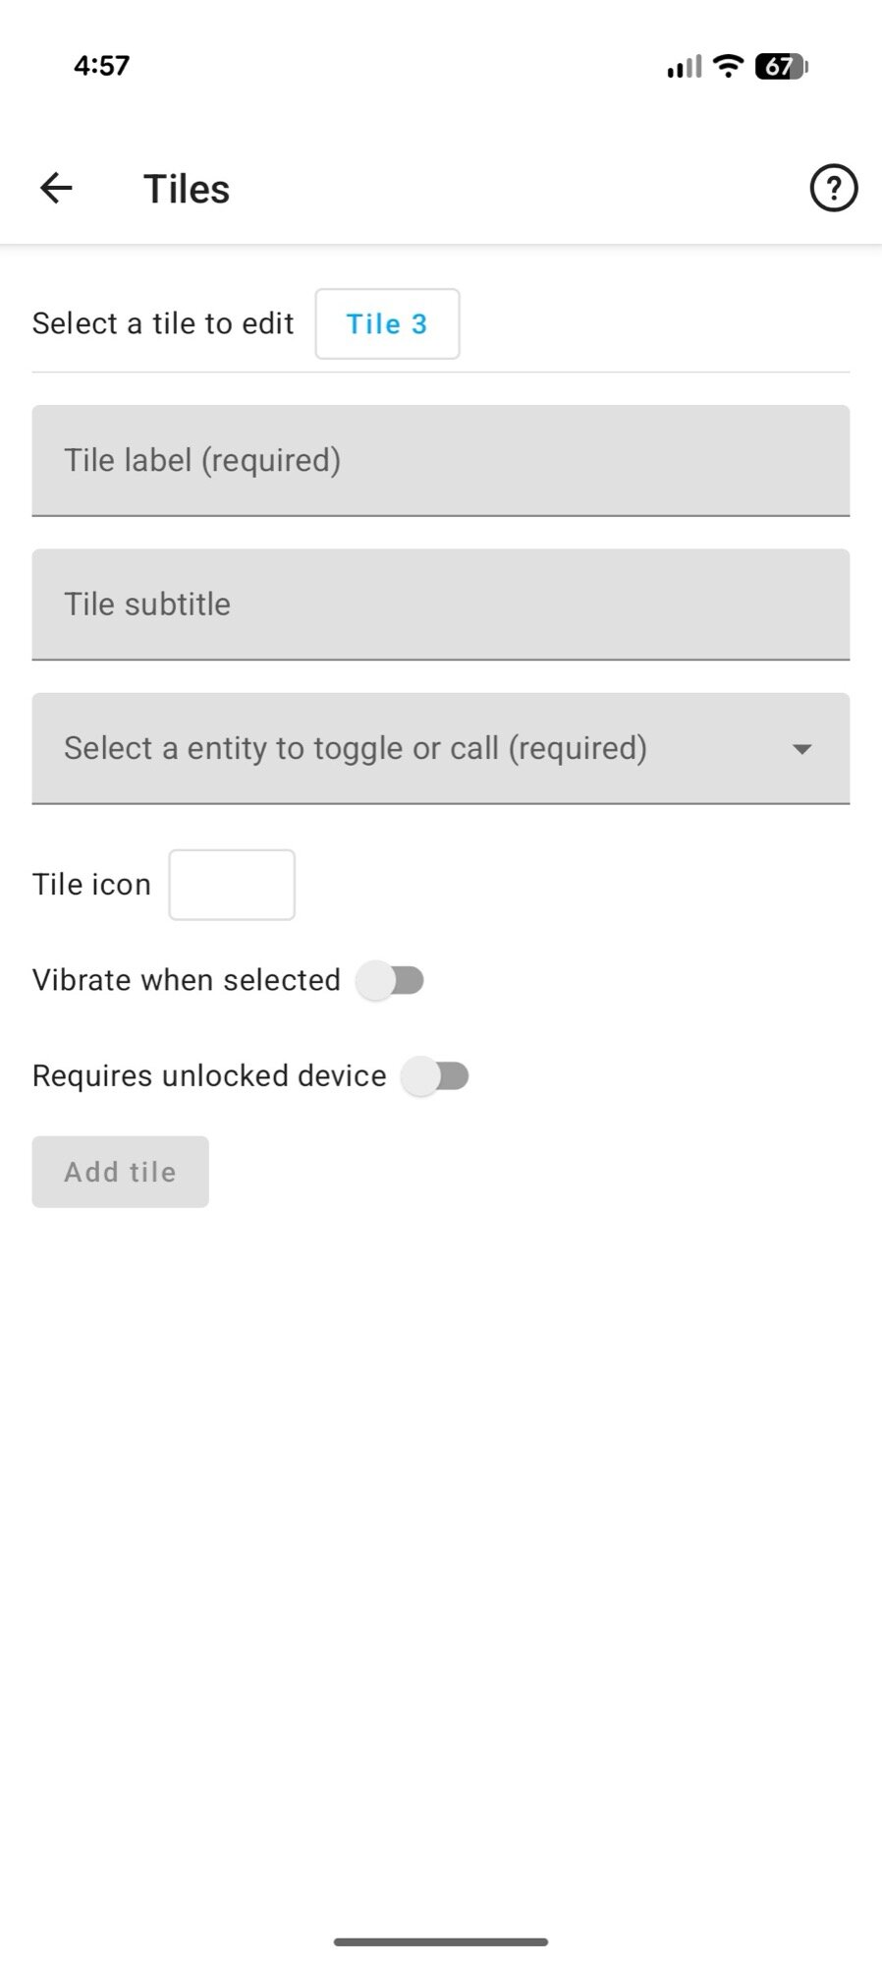
Task: Tap the clock showing 4:57
Action: coord(102,65)
